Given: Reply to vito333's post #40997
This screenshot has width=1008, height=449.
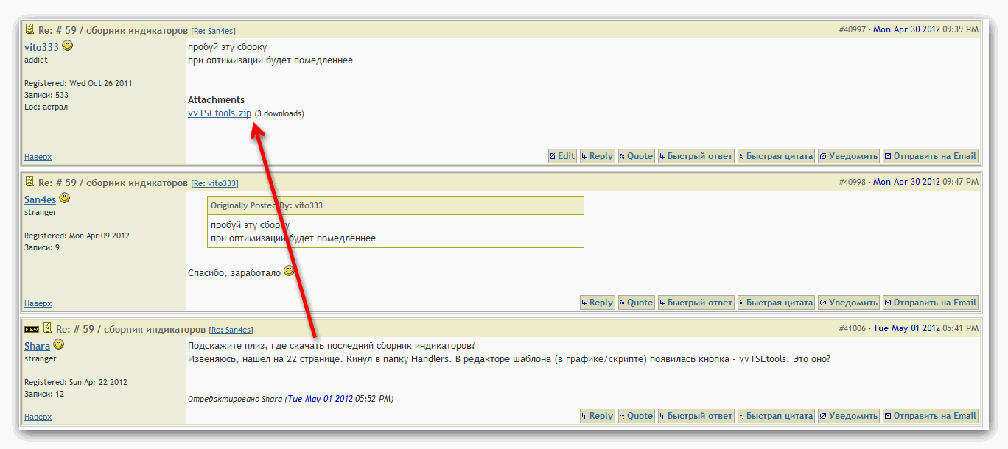Looking at the screenshot, I should (597, 156).
